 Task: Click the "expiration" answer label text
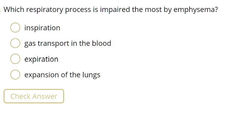pos(41,59)
